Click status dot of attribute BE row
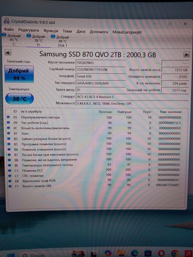 click(x=10, y=165)
